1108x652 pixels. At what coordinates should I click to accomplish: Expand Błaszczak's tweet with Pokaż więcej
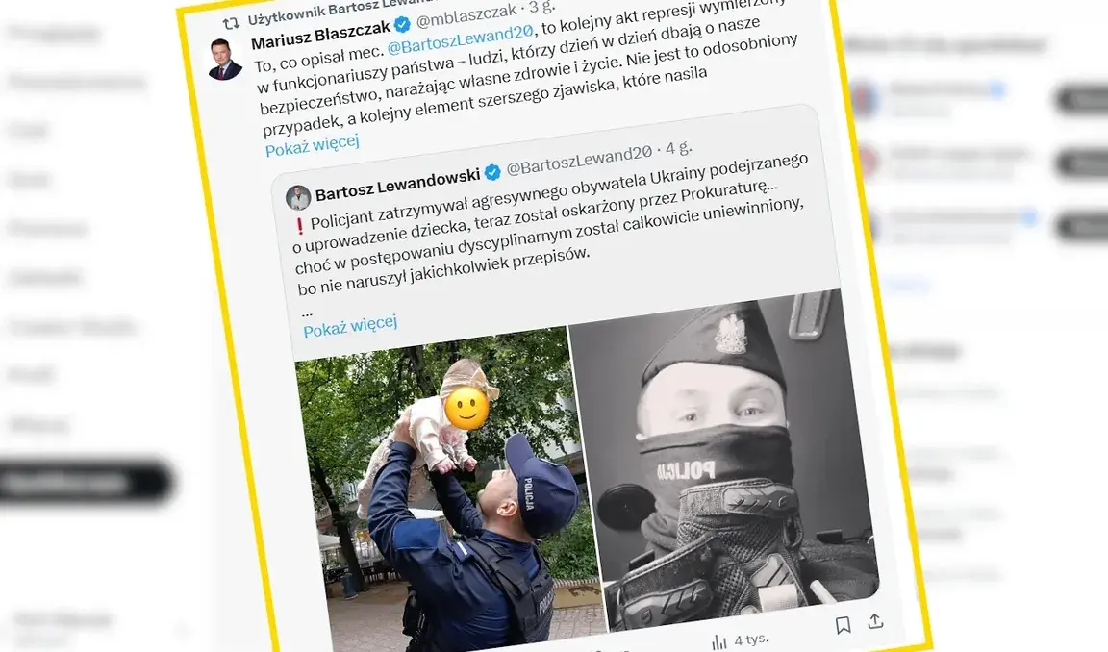click(x=313, y=145)
